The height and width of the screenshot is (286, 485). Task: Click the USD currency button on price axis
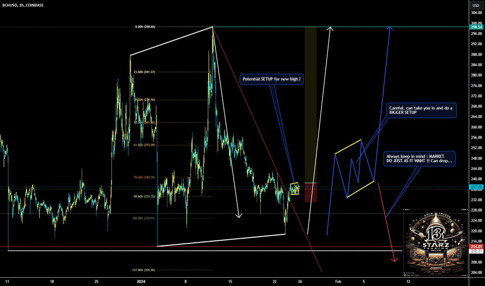tap(476, 5)
